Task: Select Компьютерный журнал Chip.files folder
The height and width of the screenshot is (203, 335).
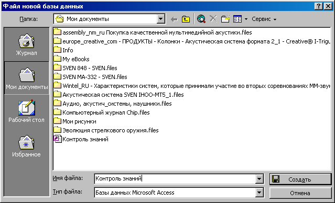Action: coord(102,112)
